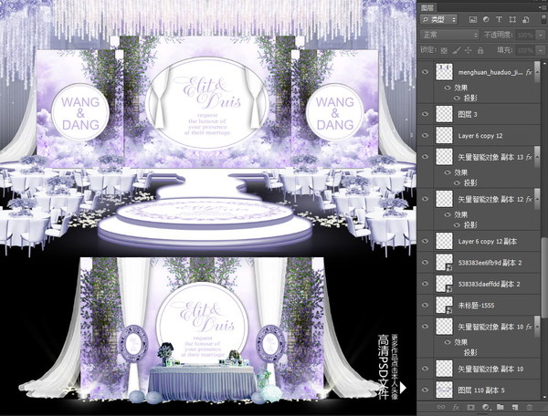The image size is (548, 416).
Task: Filter layers by smart object icon
Action: [526, 19]
